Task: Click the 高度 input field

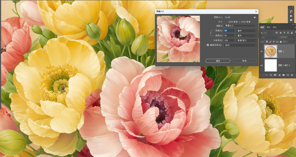Action: [229, 35]
